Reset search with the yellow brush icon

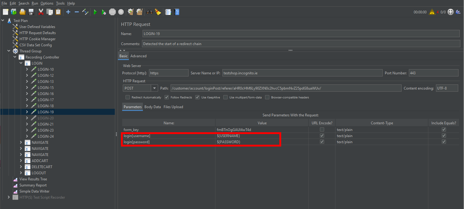coord(158,12)
